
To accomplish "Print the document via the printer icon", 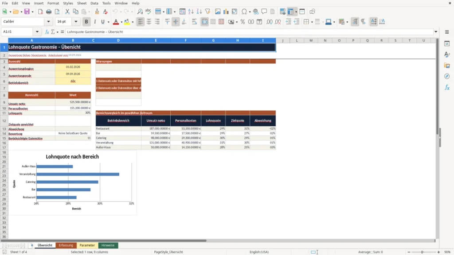I will (49, 12).
